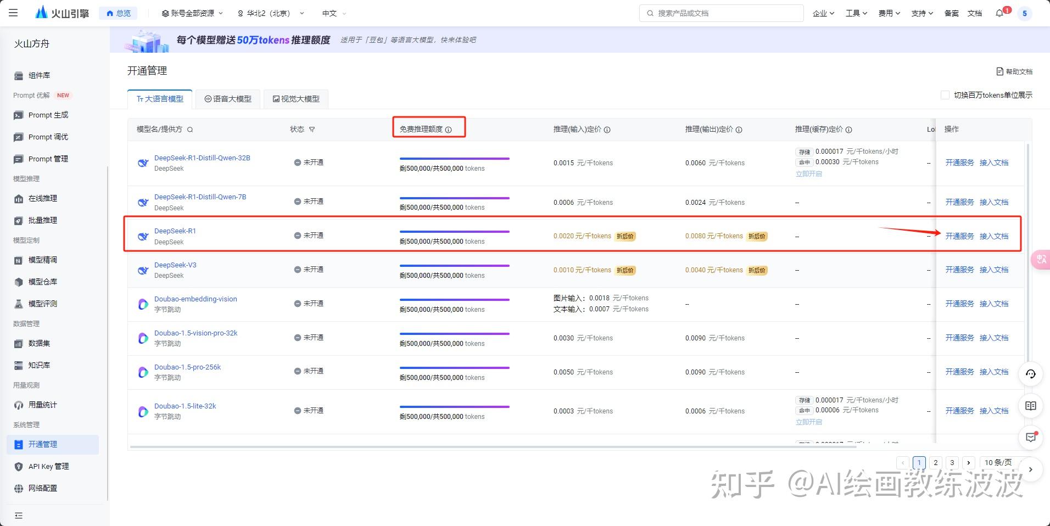Screen dimensions: 1050x526
Task: Click the info icon beside 免费推理额度
Action: (449, 130)
